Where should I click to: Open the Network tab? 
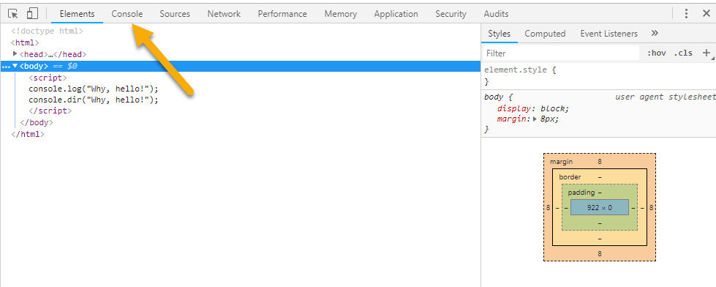224,14
